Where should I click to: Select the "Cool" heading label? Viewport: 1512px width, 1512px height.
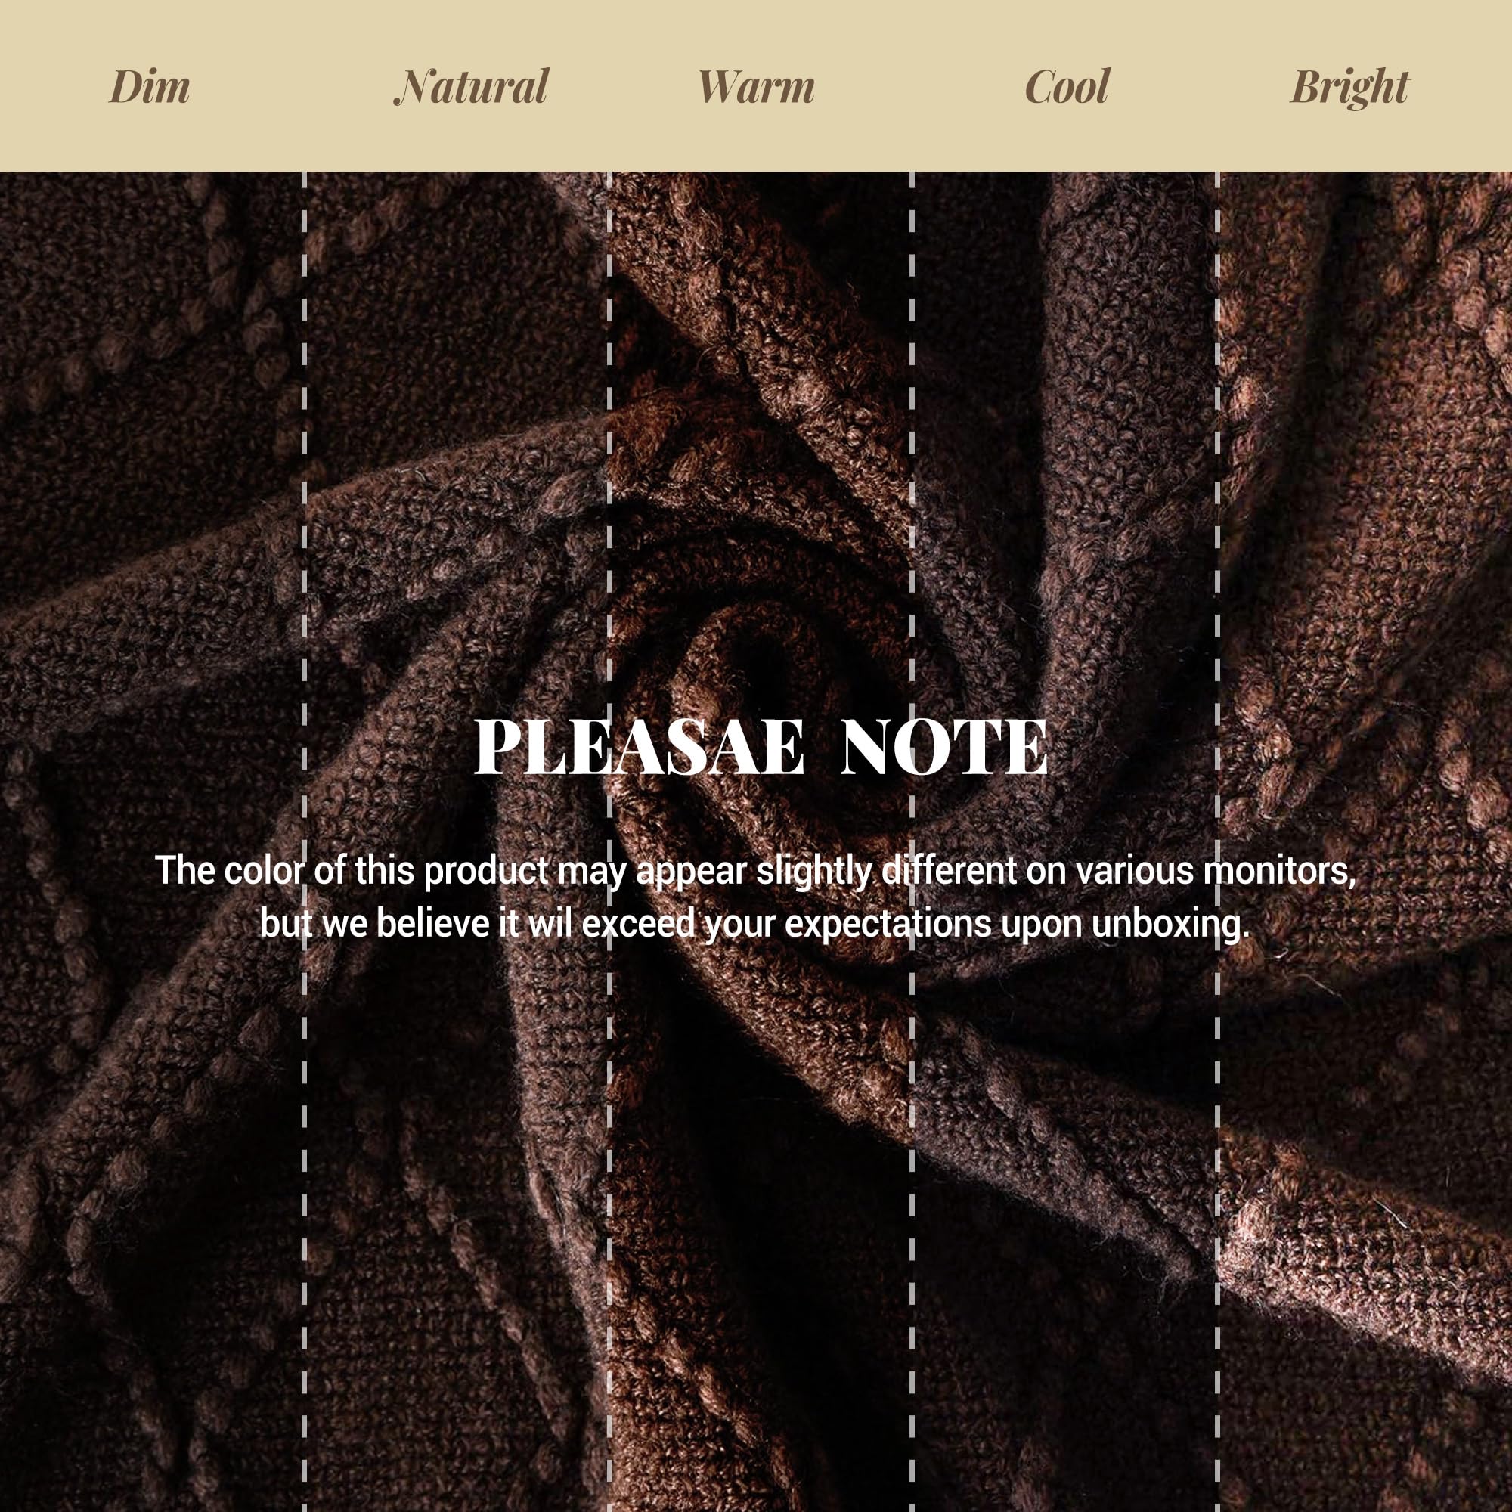[x=1067, y=86]
